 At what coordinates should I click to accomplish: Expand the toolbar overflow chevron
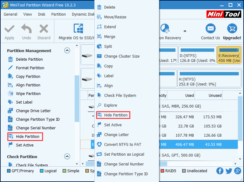point(185,31)
